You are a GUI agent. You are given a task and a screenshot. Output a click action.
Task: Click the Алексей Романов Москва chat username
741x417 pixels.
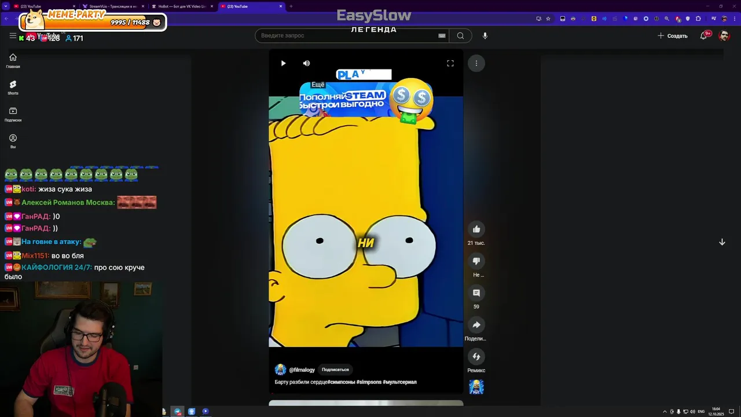click(x=68, y=203)
